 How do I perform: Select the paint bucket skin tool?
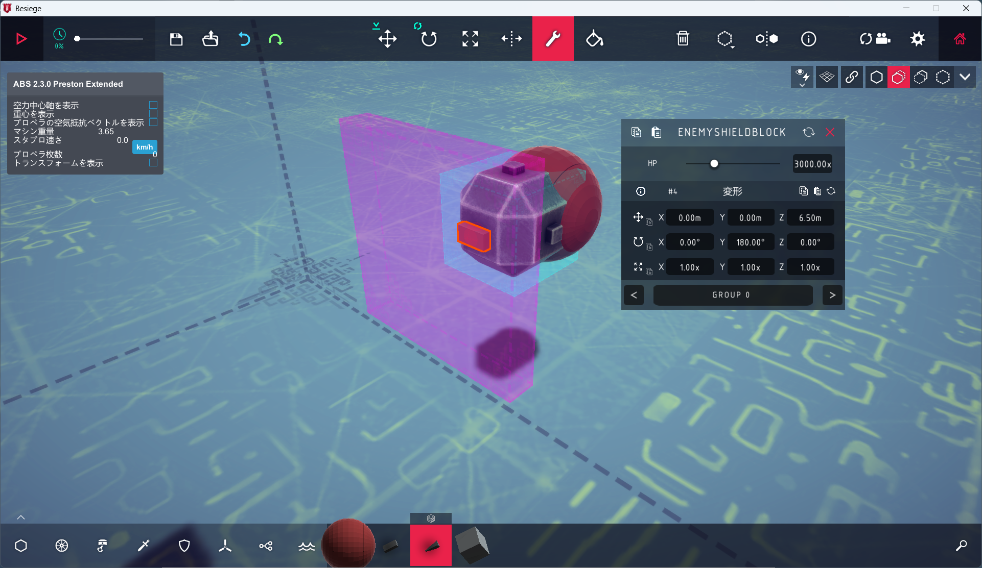(x=594, y=39)
